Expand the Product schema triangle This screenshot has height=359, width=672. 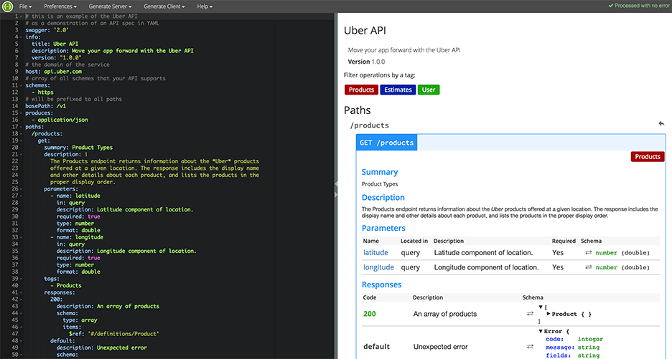pyautogui.click(x=549, y=314)
